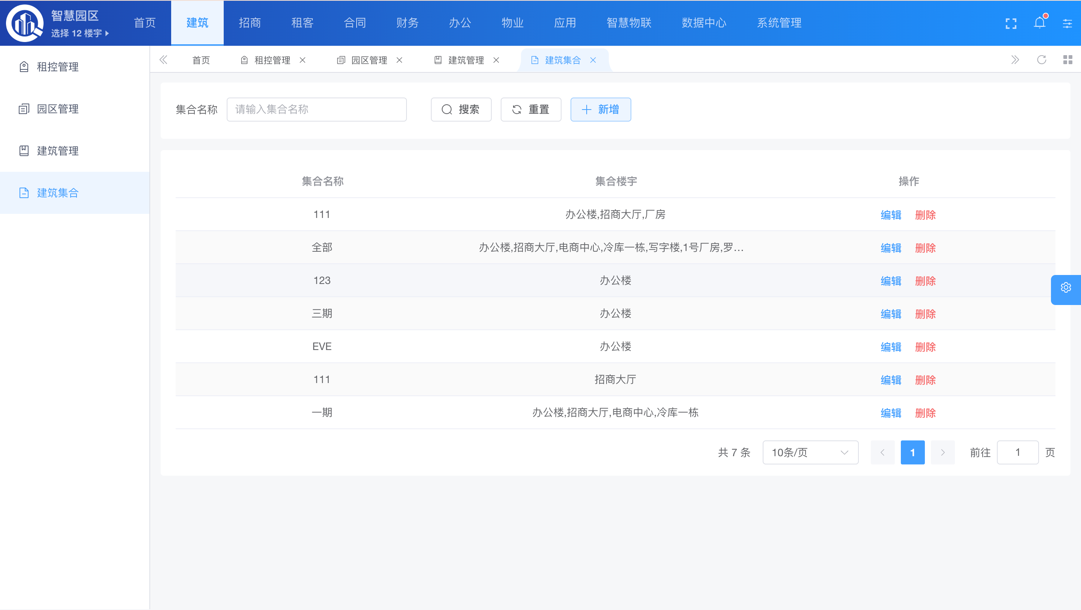Open the layout settings sliders icon
This screenshot has width=1081, height=610.
(x=1067, y=24)
